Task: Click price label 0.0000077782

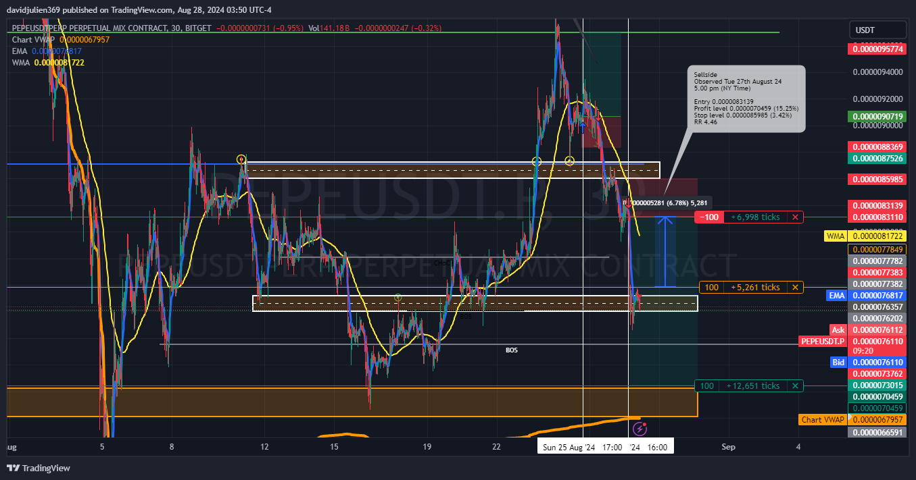Action: tap(877, 261)
